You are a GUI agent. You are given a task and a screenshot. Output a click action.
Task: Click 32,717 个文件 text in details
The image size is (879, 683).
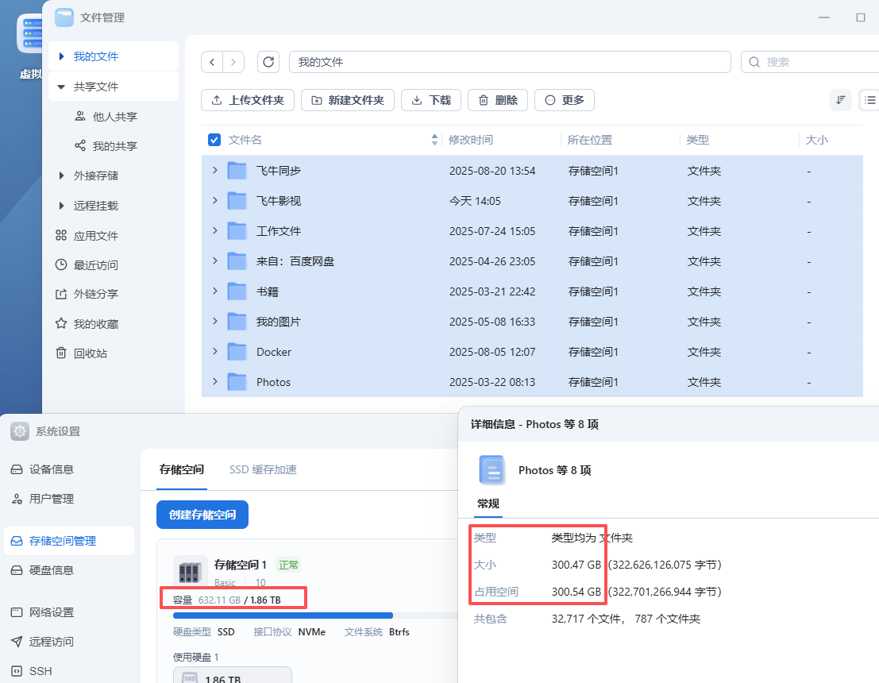pyautogui.click(x=586, y=619)
